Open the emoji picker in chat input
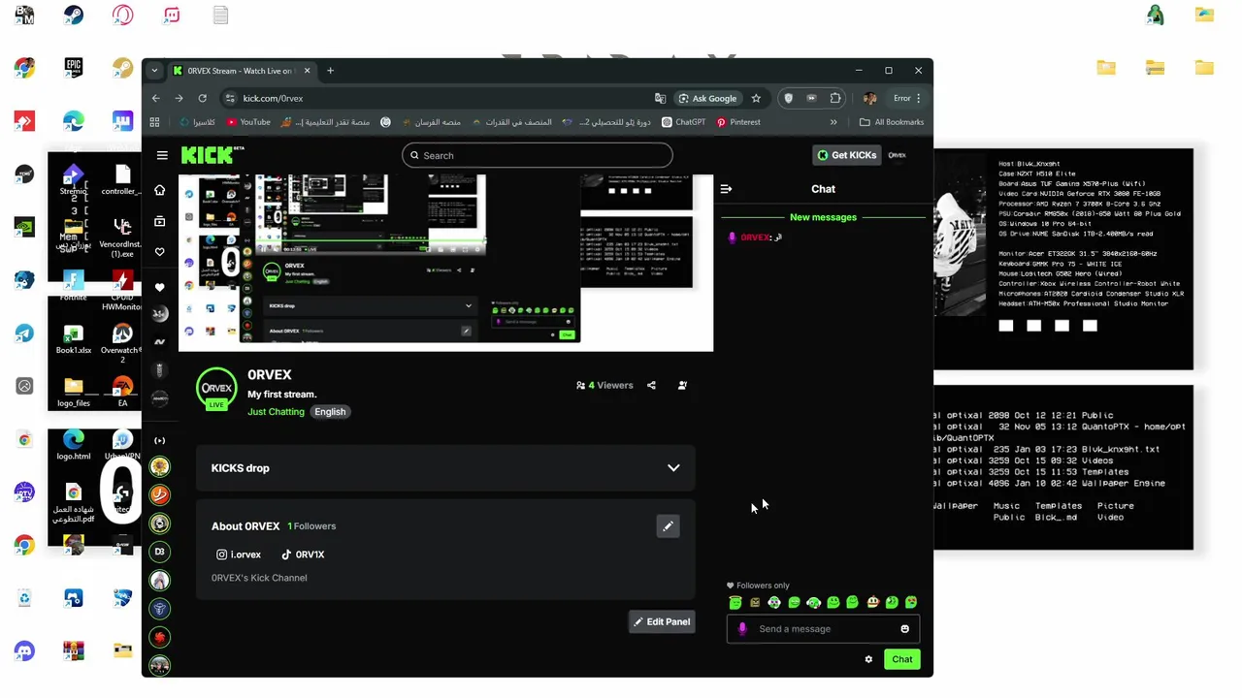This screenshot has width=1242, height=698. [x=904, y=629]
